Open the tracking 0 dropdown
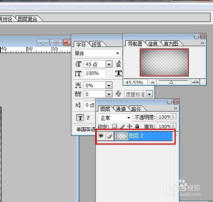213x202 pixels. click(109, 94)
